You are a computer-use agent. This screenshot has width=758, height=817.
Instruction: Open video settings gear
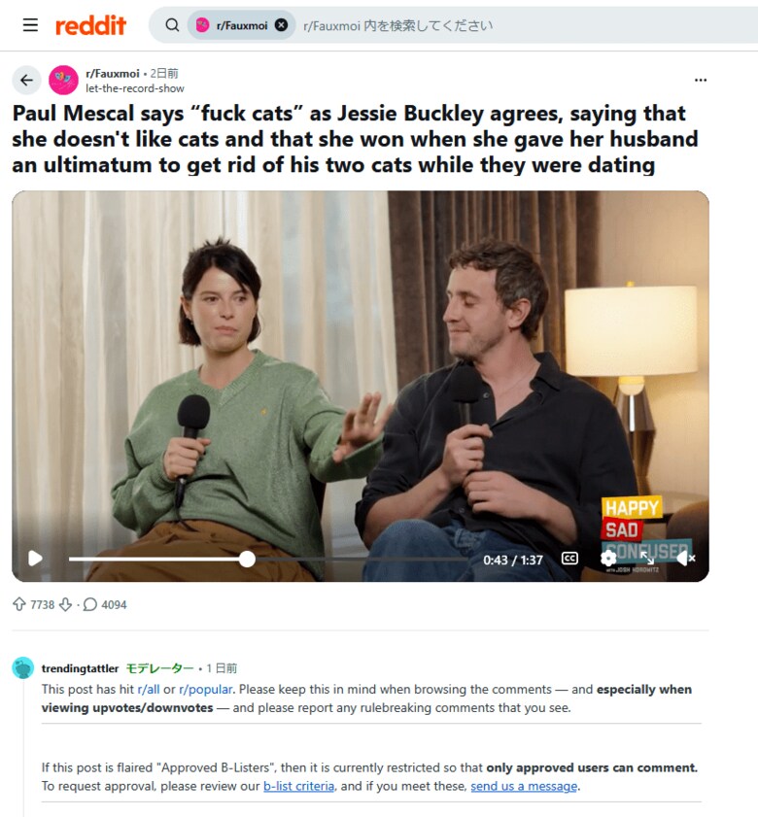[x=608, y=558]
